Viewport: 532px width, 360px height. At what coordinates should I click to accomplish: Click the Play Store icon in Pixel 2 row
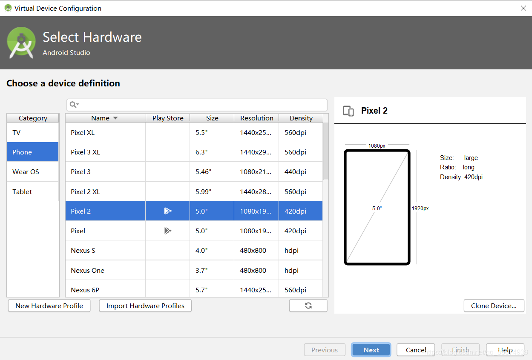[x=168, y=211]
